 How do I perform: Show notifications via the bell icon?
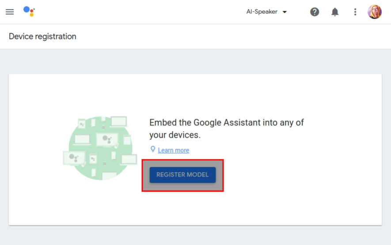334,12
